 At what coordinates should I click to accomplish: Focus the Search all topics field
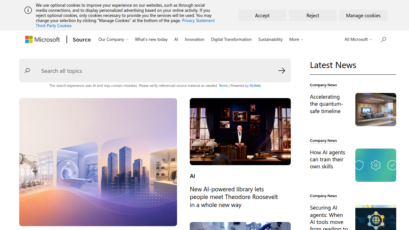click(x=155, y=71)
